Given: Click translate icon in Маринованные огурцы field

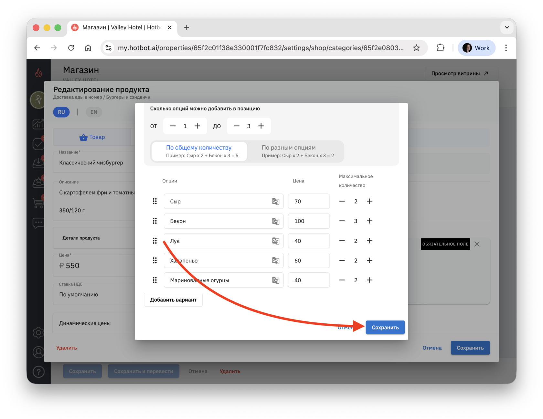Looking at the screenshot, I should click(x=275, y=280).
